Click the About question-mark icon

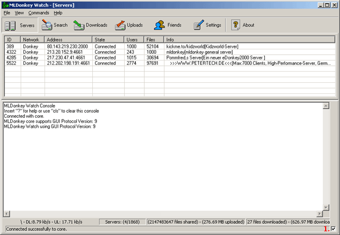236,25
